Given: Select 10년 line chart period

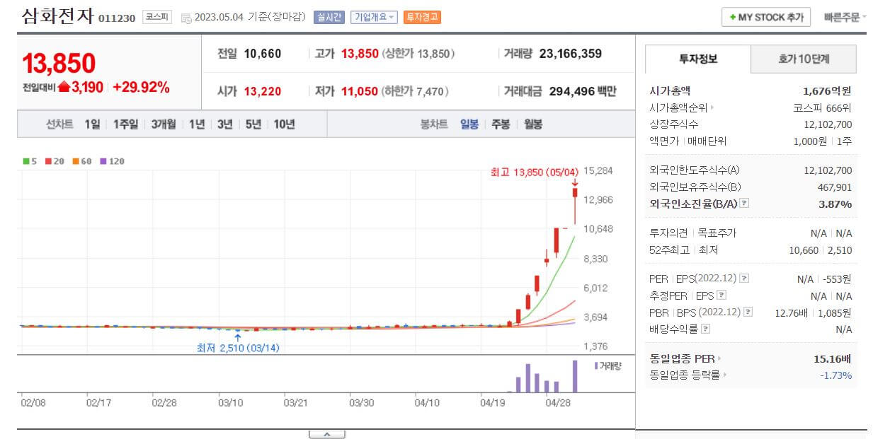Looking at the screenshot, I should click(x=284, y=124).
